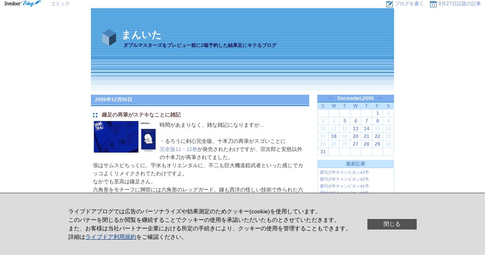Select December 14 in calendar

coord(367,129)
